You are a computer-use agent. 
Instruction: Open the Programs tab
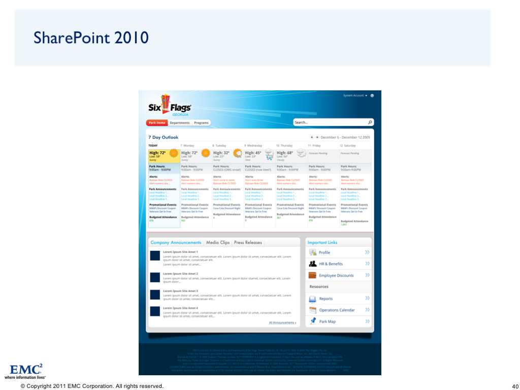(x=201, y=123)
